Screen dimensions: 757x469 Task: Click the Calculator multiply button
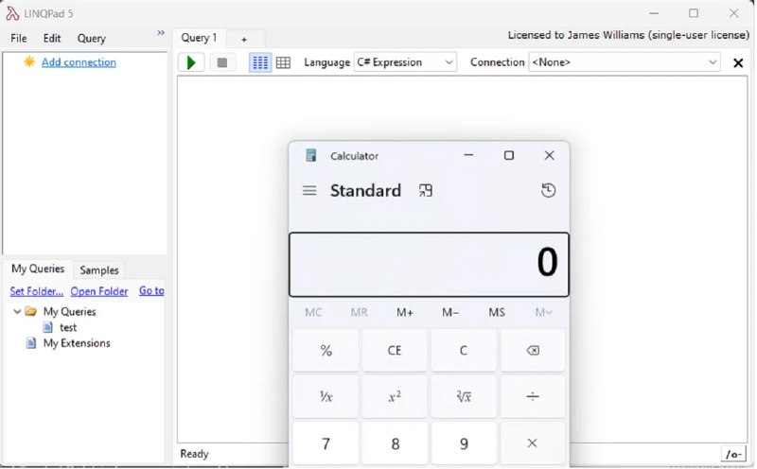(533, 443)
